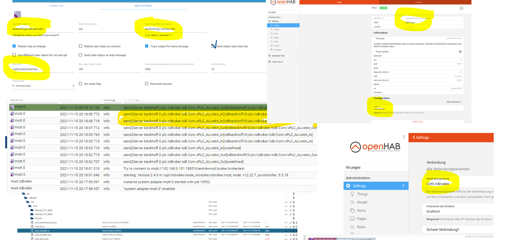Collapse the Com folder in object tree
This screenshot has width=509, height=240.
pyautogui.click(x=30, y=206)
